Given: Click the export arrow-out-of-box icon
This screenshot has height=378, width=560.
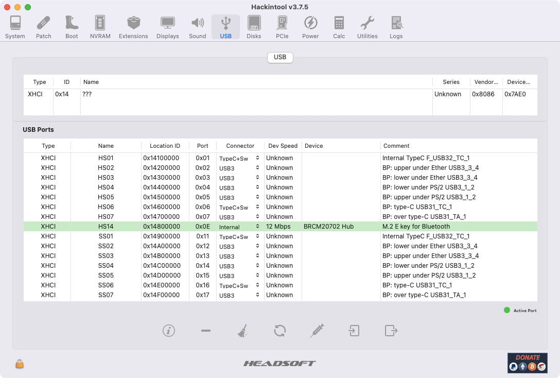Looking at the screenshot, I should (x=391, y=331).
